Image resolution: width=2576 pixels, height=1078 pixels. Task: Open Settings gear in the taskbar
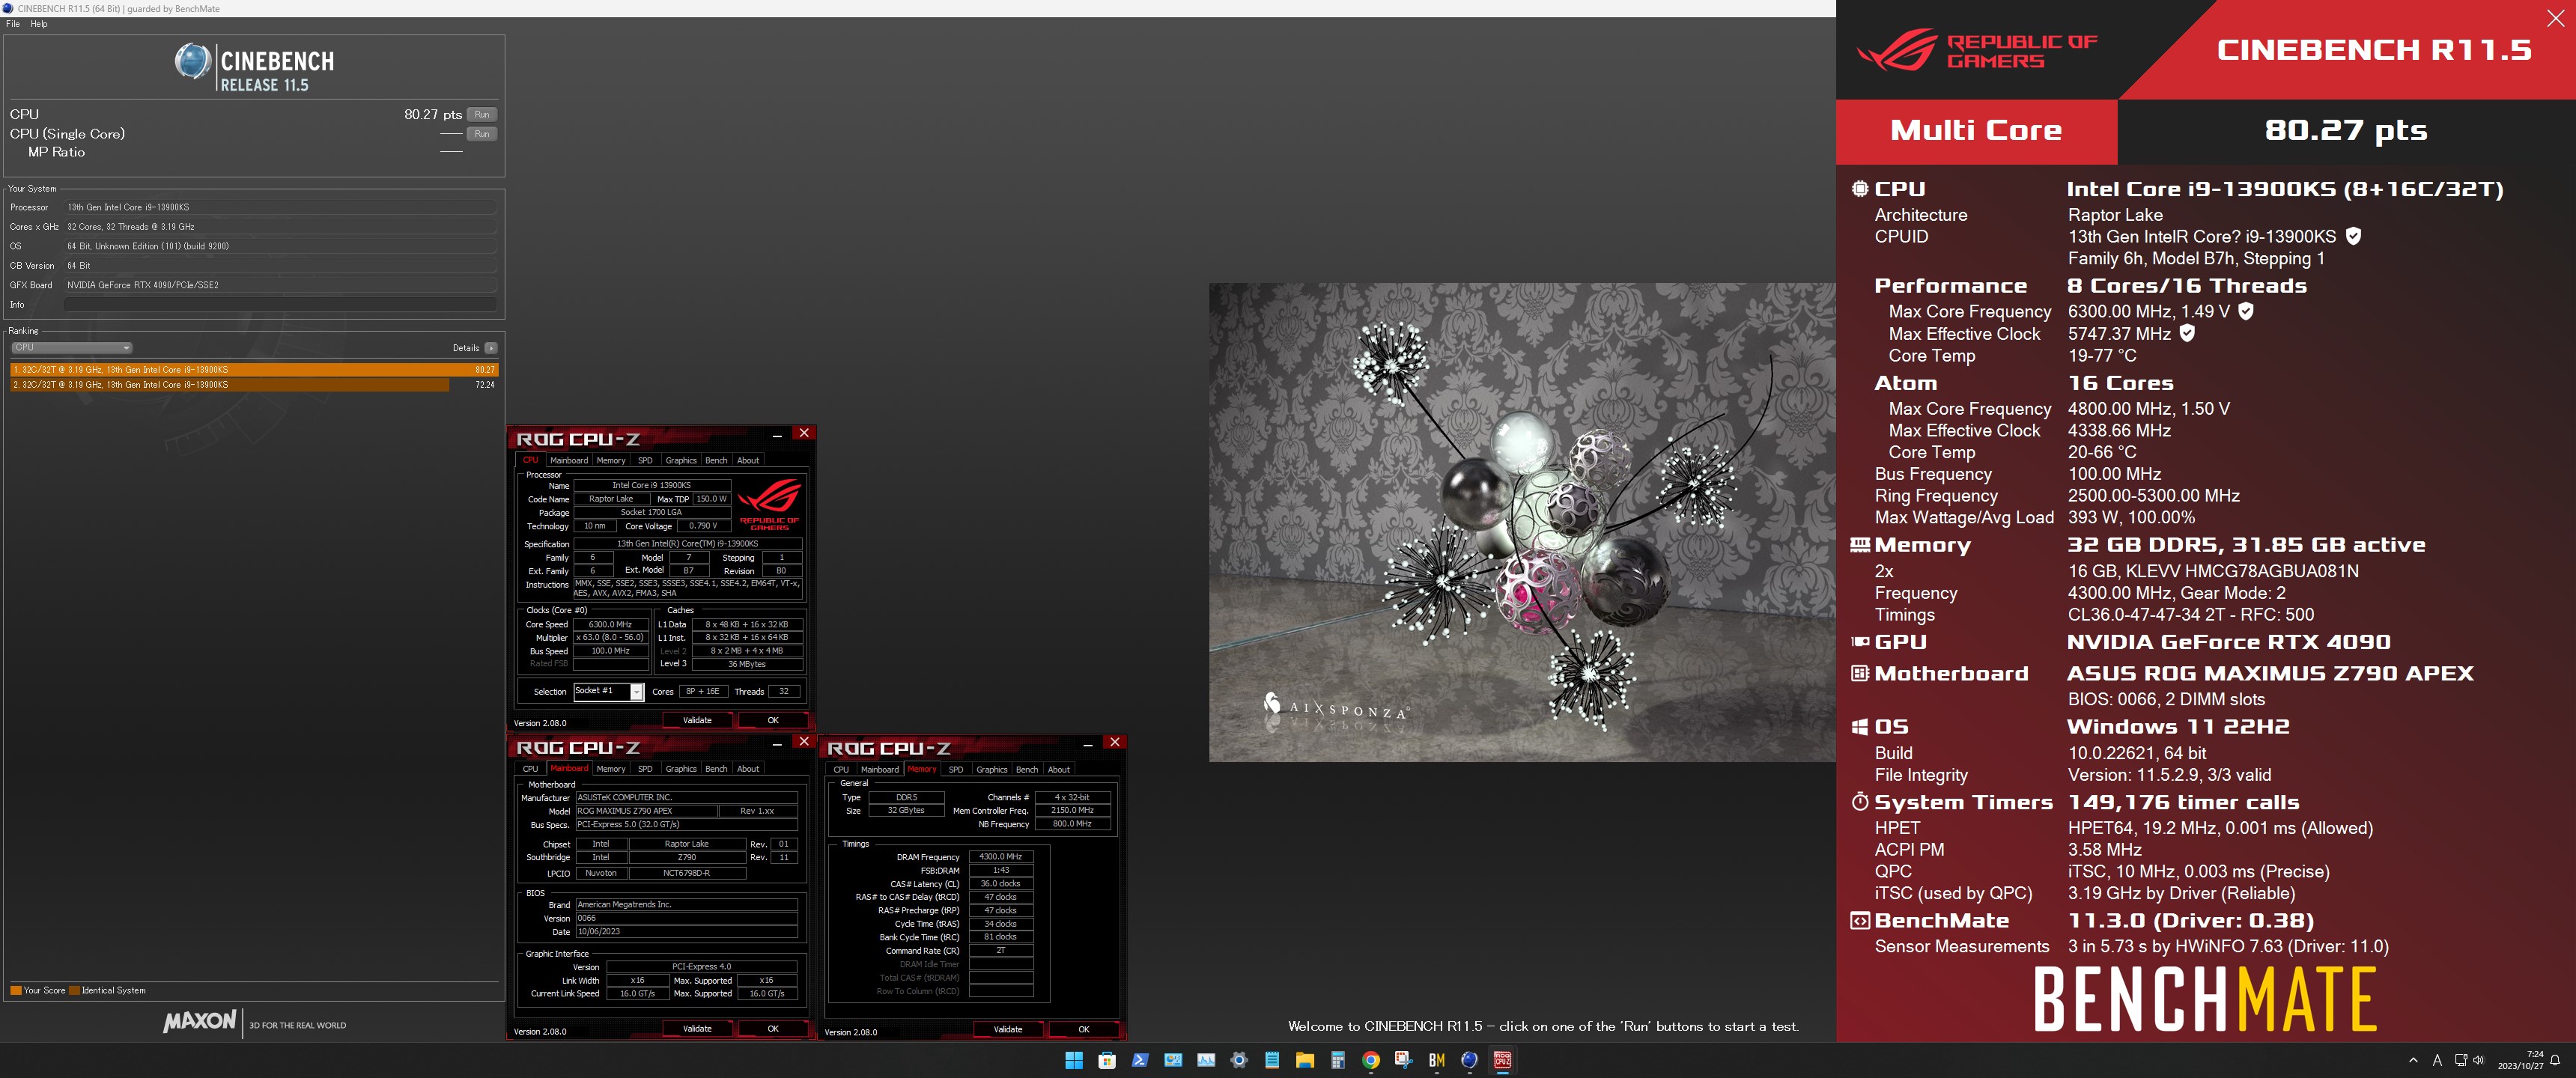tap(1239, 1060)
